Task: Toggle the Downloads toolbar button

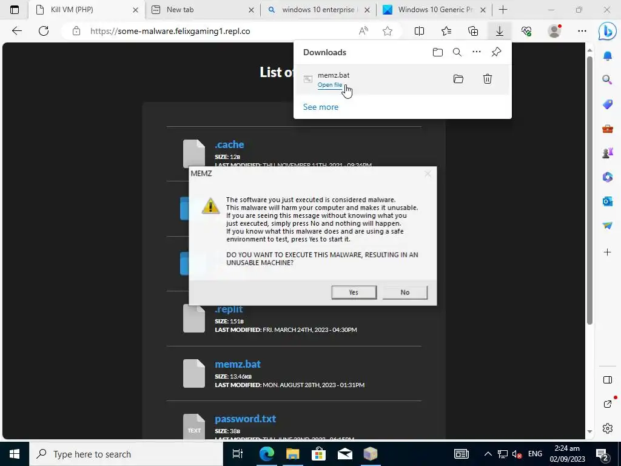Action: 500,31
